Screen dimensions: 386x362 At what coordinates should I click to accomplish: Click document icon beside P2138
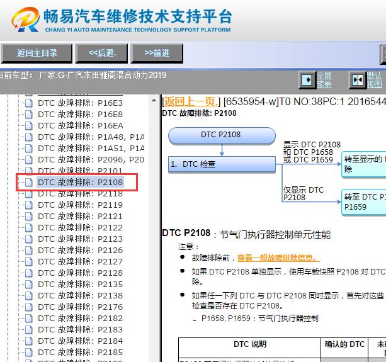(x=29, y=295)
